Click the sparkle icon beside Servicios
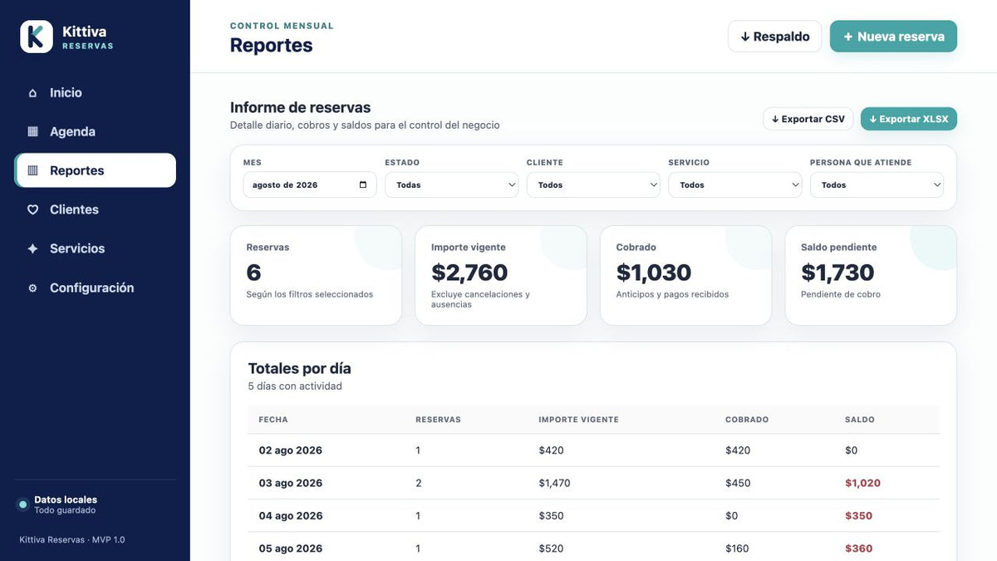This screenshot has width=997, height=561. pyautogui.click(x=32, y=249)
